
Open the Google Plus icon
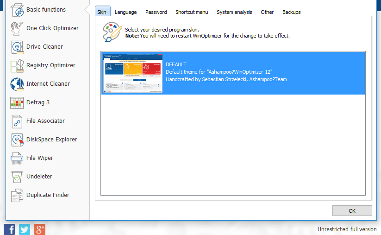point(40,229)
